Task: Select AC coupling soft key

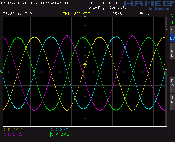Action: coord(172,30)
